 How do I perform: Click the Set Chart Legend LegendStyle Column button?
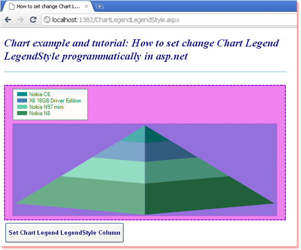tap(64, 233)
